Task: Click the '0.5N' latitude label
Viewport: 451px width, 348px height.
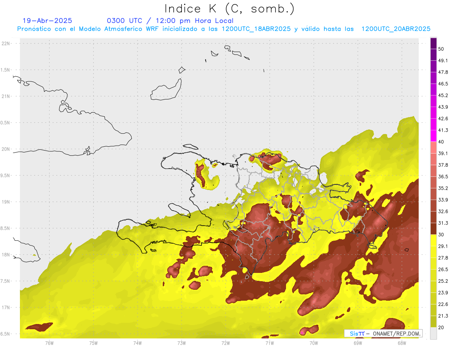Action: (5, 123)
